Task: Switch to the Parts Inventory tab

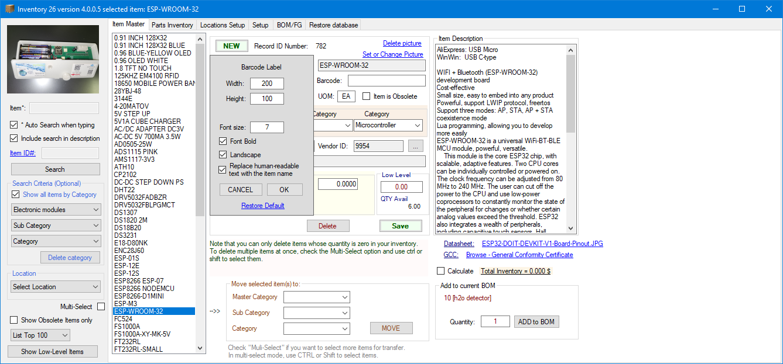Action: pyautogui.click(x=172, y=25)
